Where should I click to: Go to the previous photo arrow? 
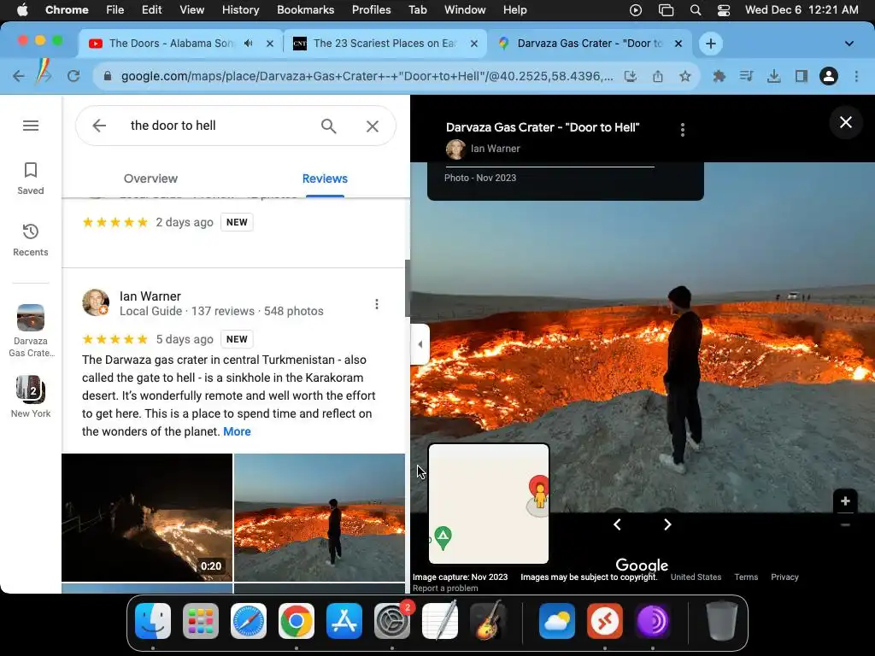[x=617, y=524]
